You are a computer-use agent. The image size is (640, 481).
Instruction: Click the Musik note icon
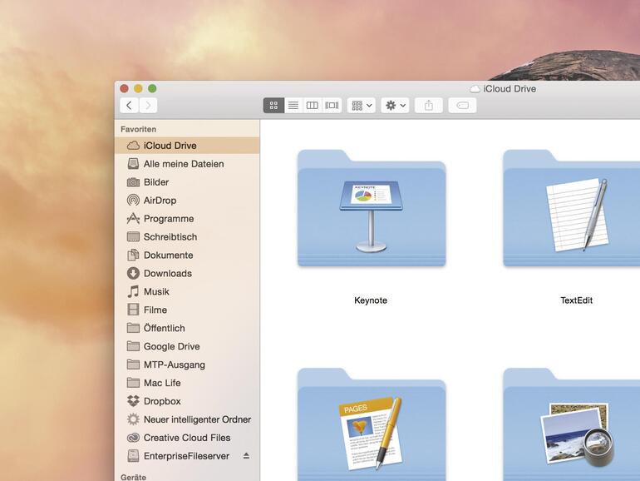pos(133,292)
